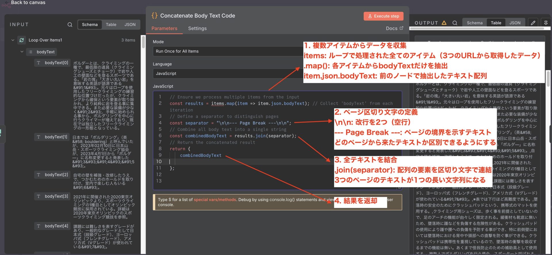Collapse the bodyText array node
Viewport: 552px width, 255px height.
tap(22, 52)
